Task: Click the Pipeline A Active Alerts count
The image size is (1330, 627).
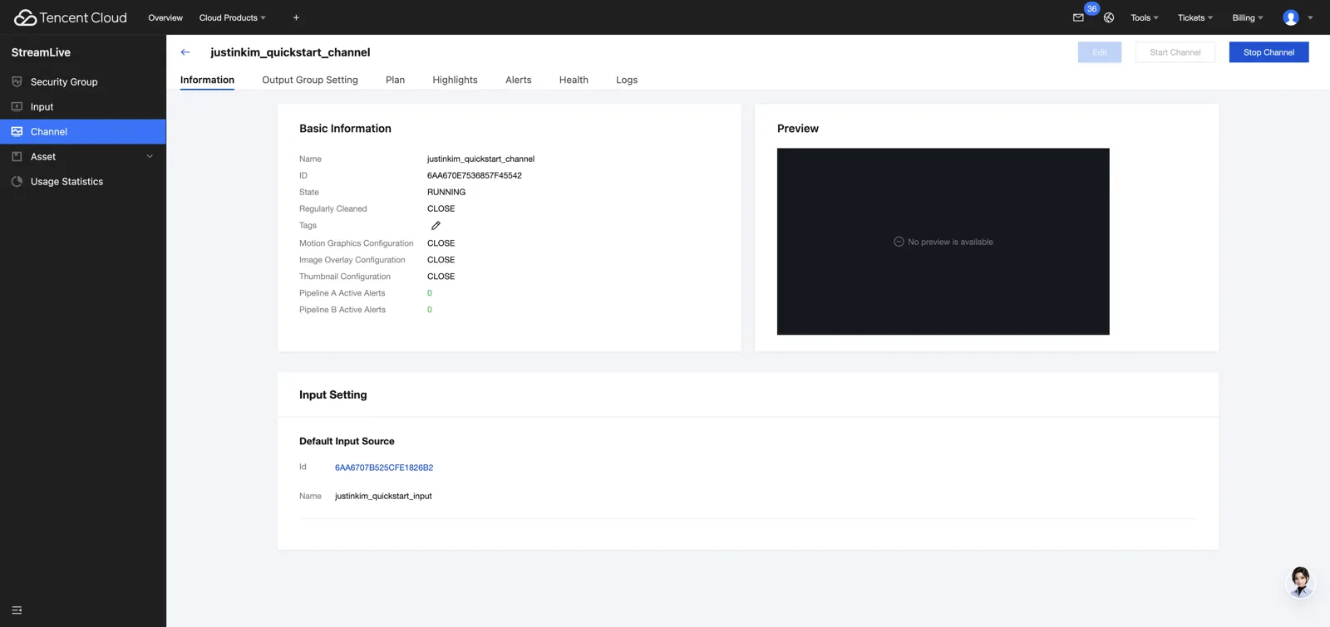Action: coord(430,293)
